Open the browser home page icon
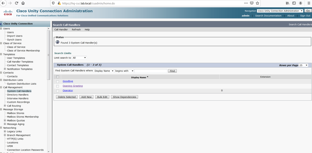Image resolution: width=312 pixels, height=153 pixels. click(x=23, y=3)
